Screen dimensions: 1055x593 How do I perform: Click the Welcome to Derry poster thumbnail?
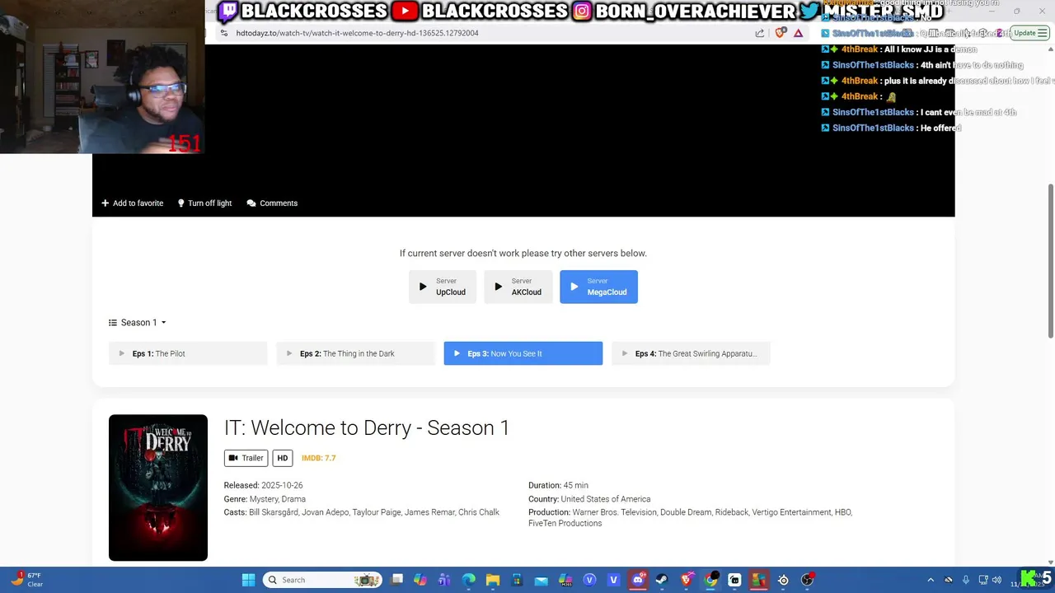coord(158,488)
